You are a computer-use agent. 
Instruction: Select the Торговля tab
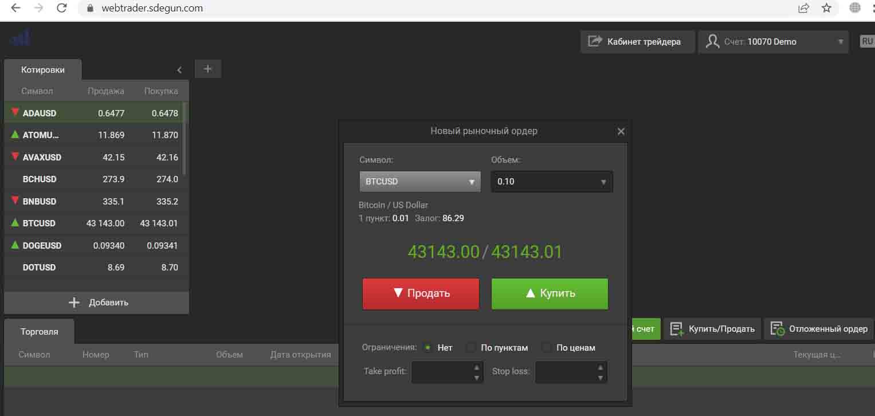coord(39,331)
